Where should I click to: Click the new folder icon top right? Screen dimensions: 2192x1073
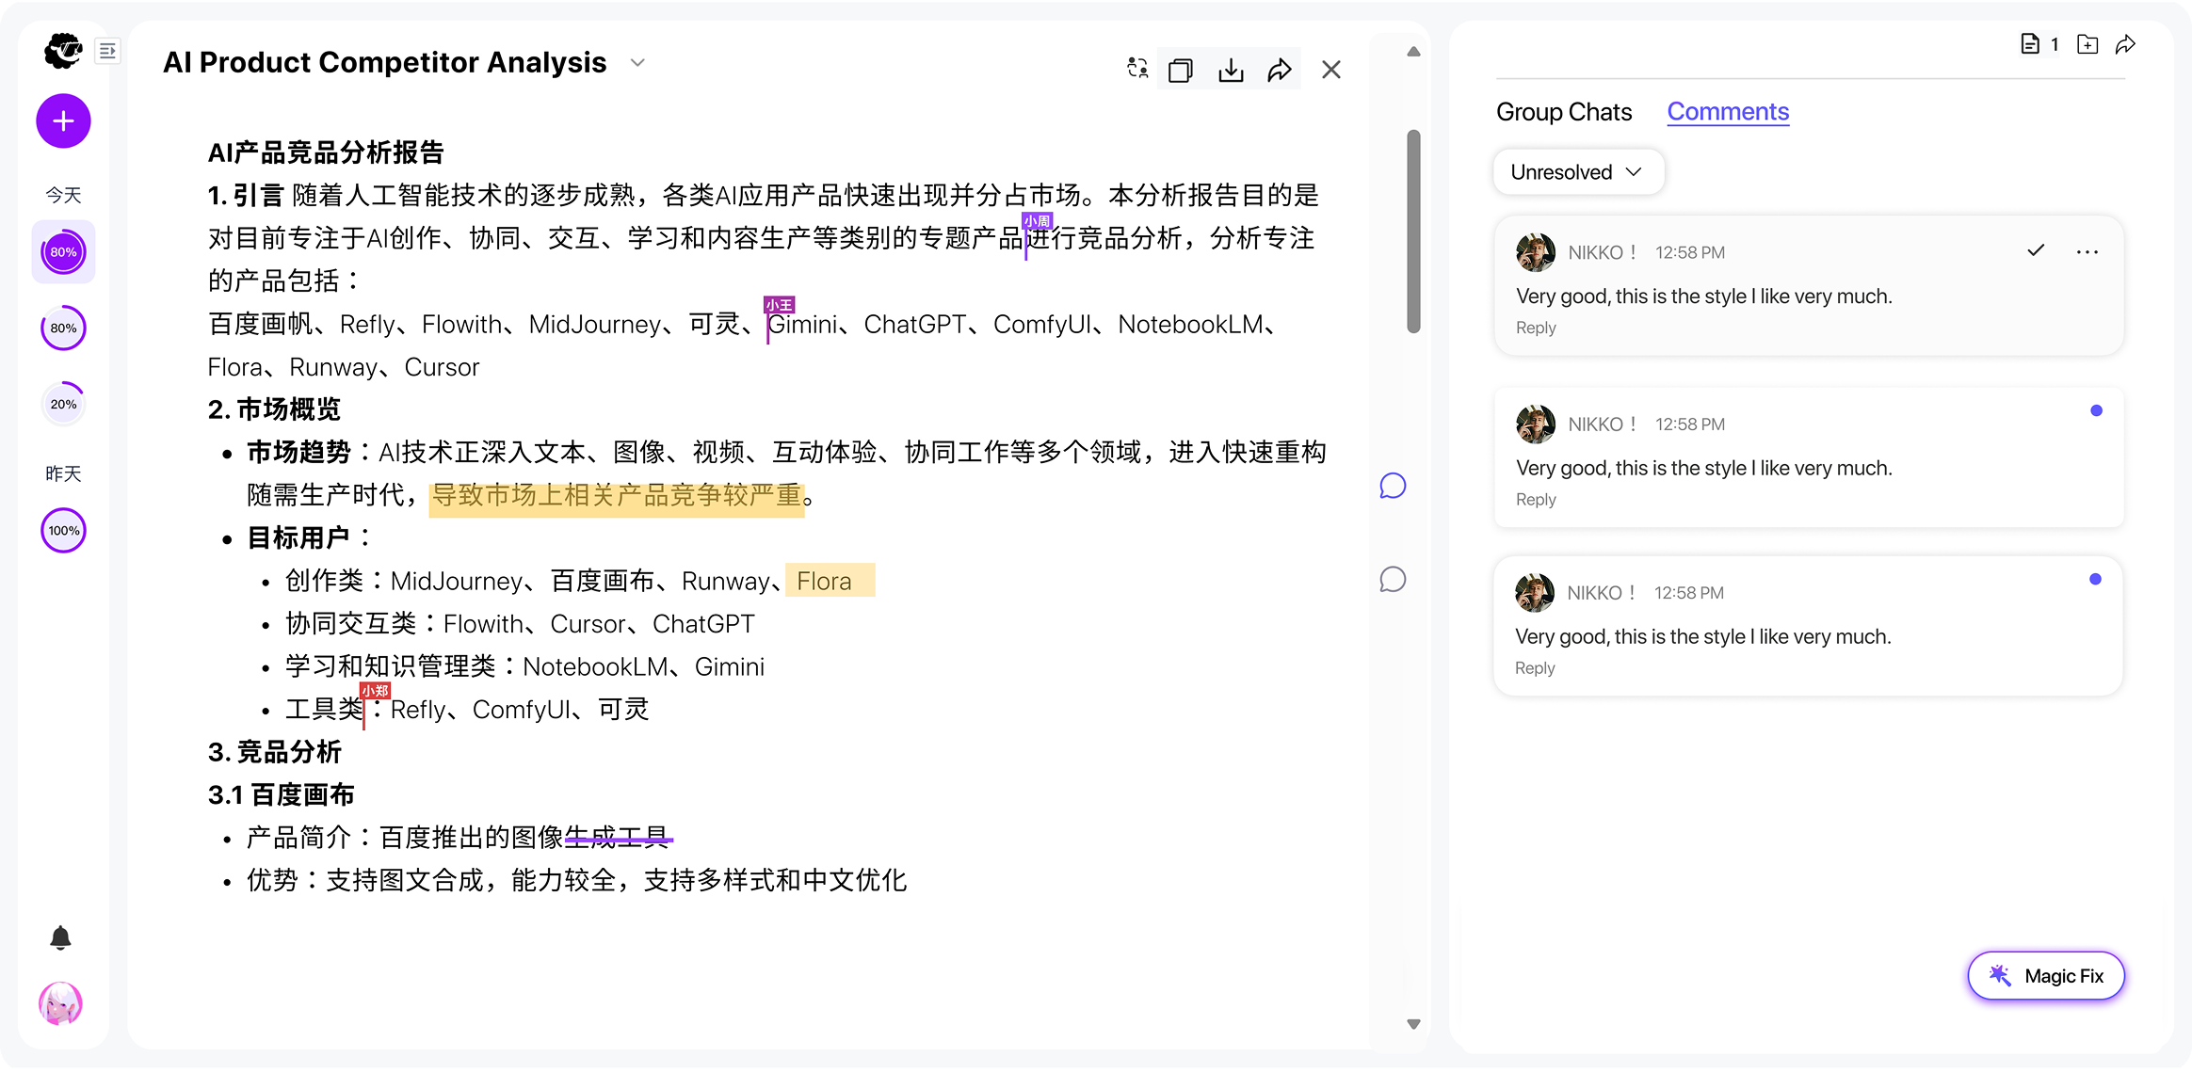click(x=2087, y=44)
